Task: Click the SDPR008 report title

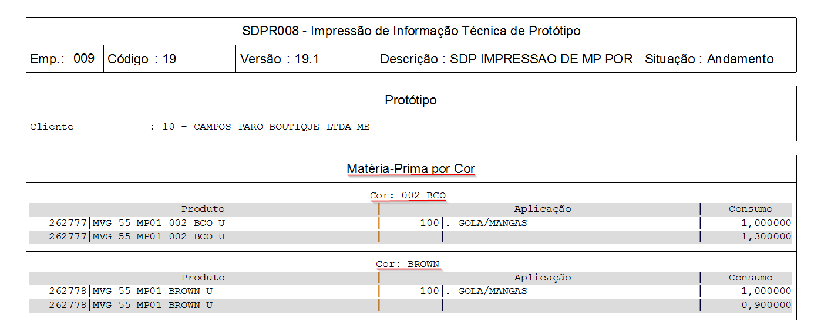Action: (411, 31)
